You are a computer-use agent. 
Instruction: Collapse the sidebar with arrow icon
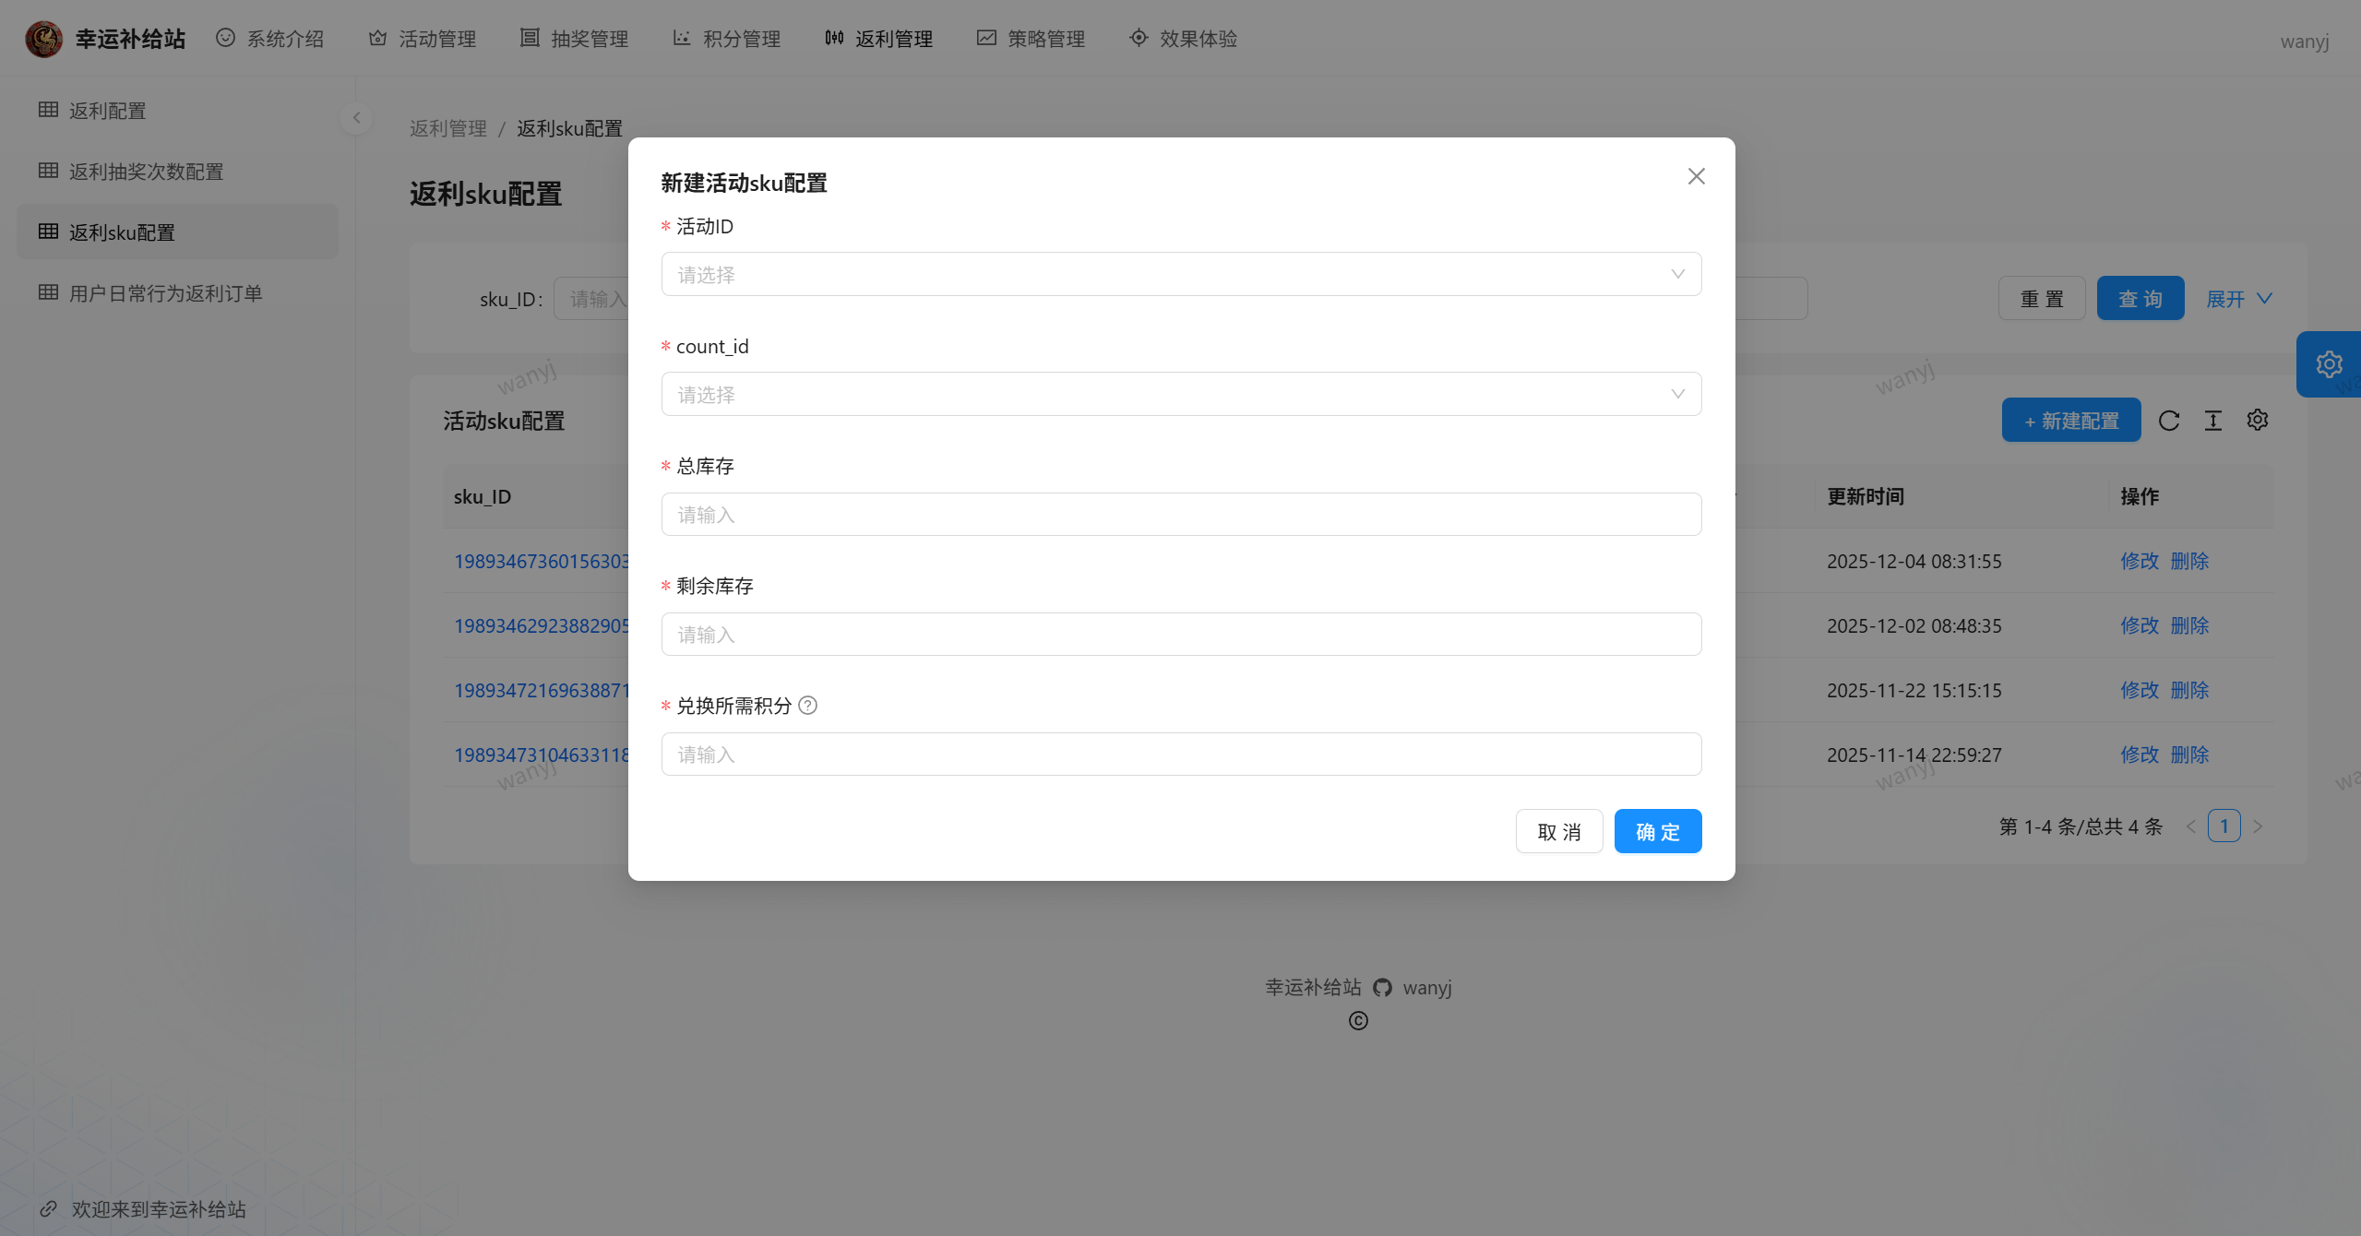click(356, 118)
